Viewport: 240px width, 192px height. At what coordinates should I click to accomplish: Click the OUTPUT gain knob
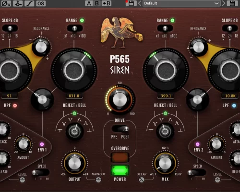coord(74,164)
